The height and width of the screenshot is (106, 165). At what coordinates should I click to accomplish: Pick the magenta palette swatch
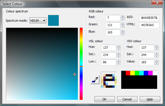[x=150, y=73]
